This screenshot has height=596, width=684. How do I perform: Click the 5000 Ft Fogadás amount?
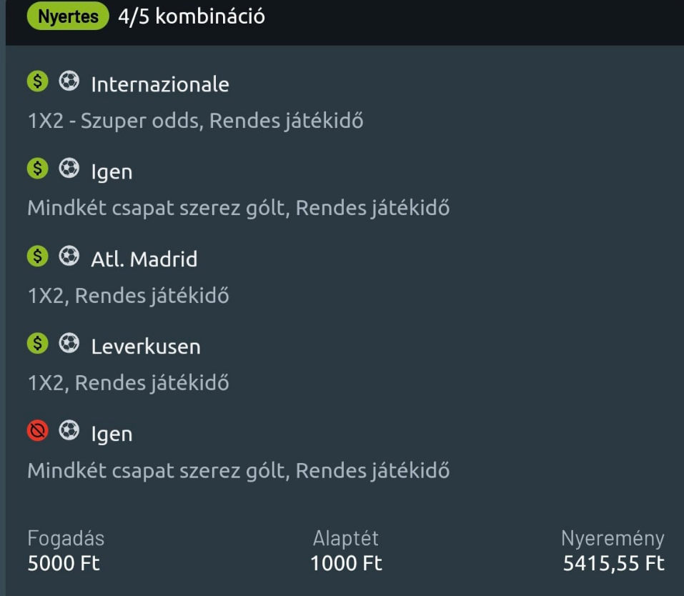tap(64, 563)
